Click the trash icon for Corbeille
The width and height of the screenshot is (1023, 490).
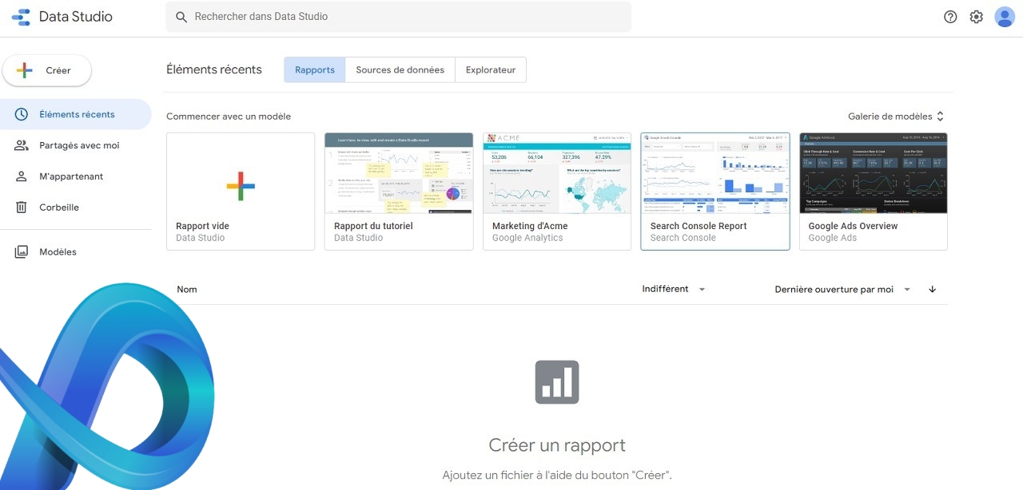click(x=22, y=207)
